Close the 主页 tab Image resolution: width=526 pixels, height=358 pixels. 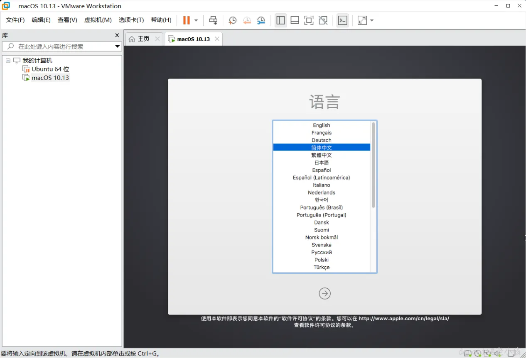(x=157, y=39)
